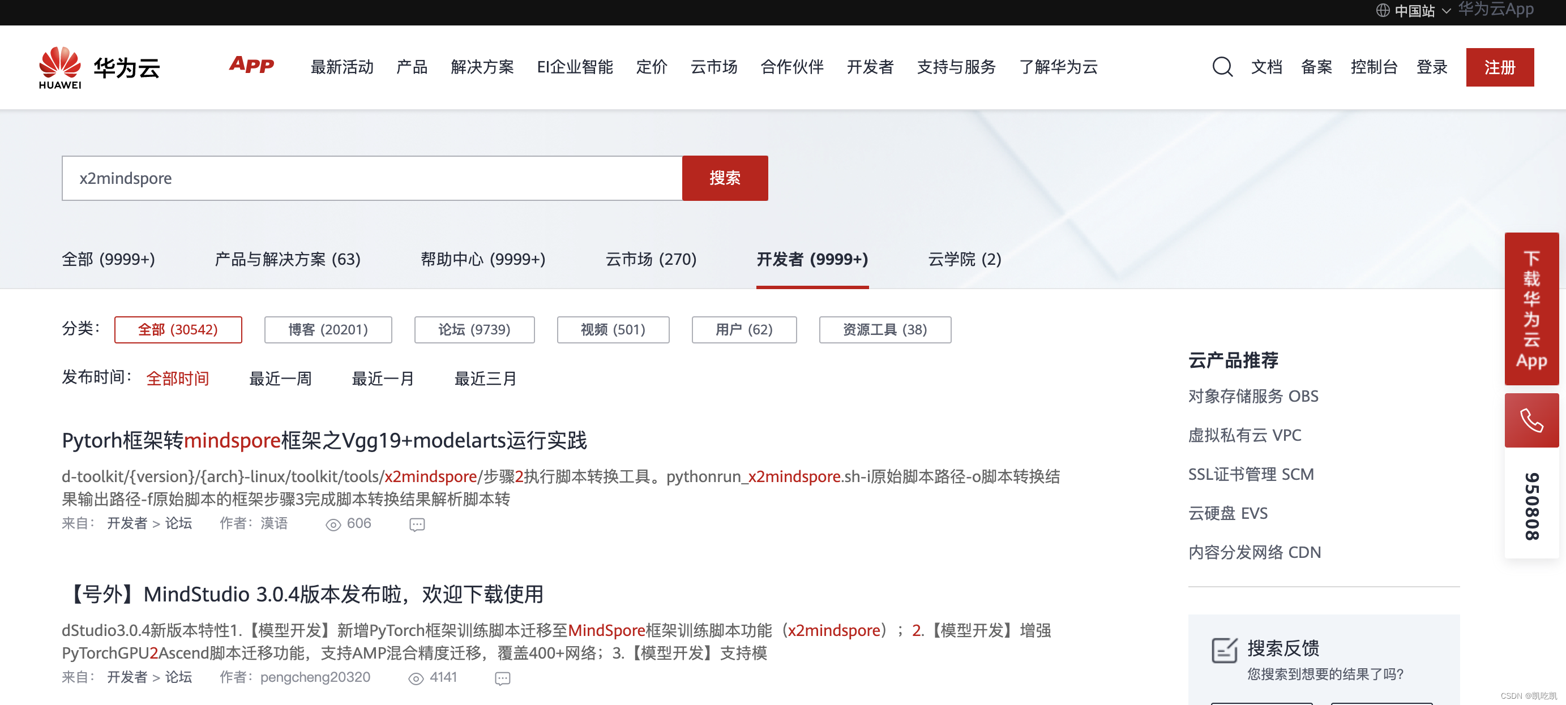Select the 论坛 (9739) category filter
The width and height of the screenshot is (1566, 705).
[474, 329]
